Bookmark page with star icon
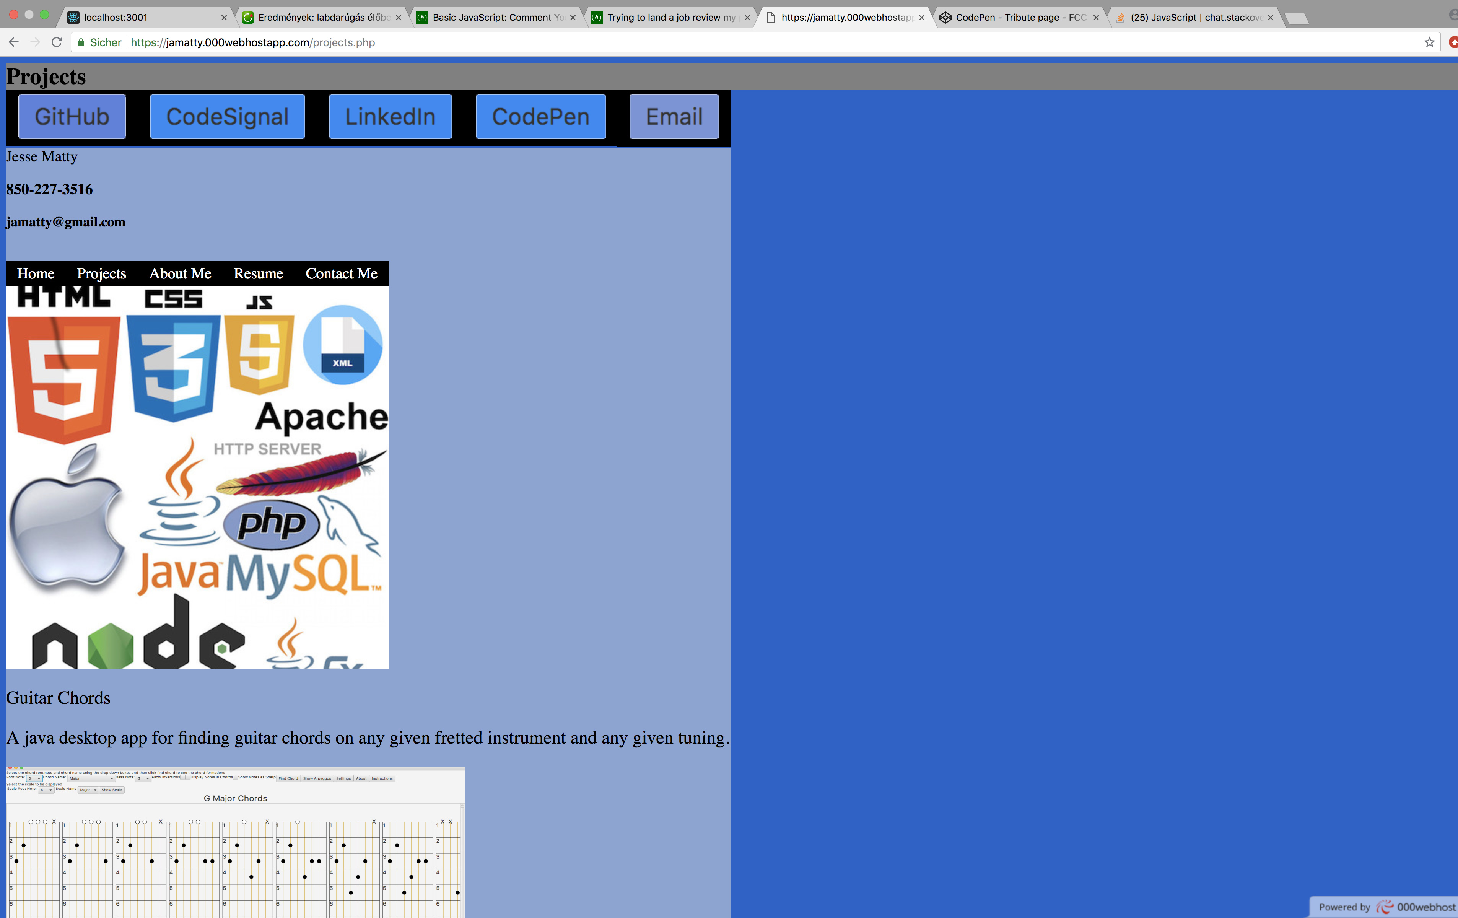The image size is (1458, 918). pyautogui.click(x=1430, y=42)
